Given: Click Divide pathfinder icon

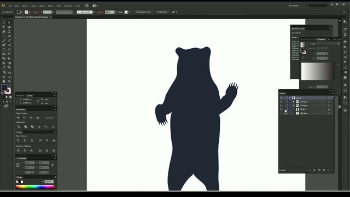Looking at the screenshot, I should (x=19, y=127).
